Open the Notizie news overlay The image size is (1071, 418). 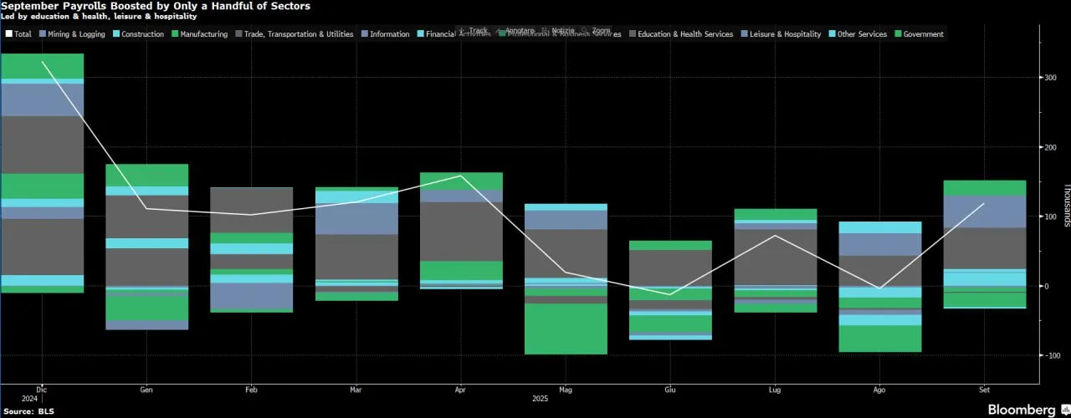558,31
